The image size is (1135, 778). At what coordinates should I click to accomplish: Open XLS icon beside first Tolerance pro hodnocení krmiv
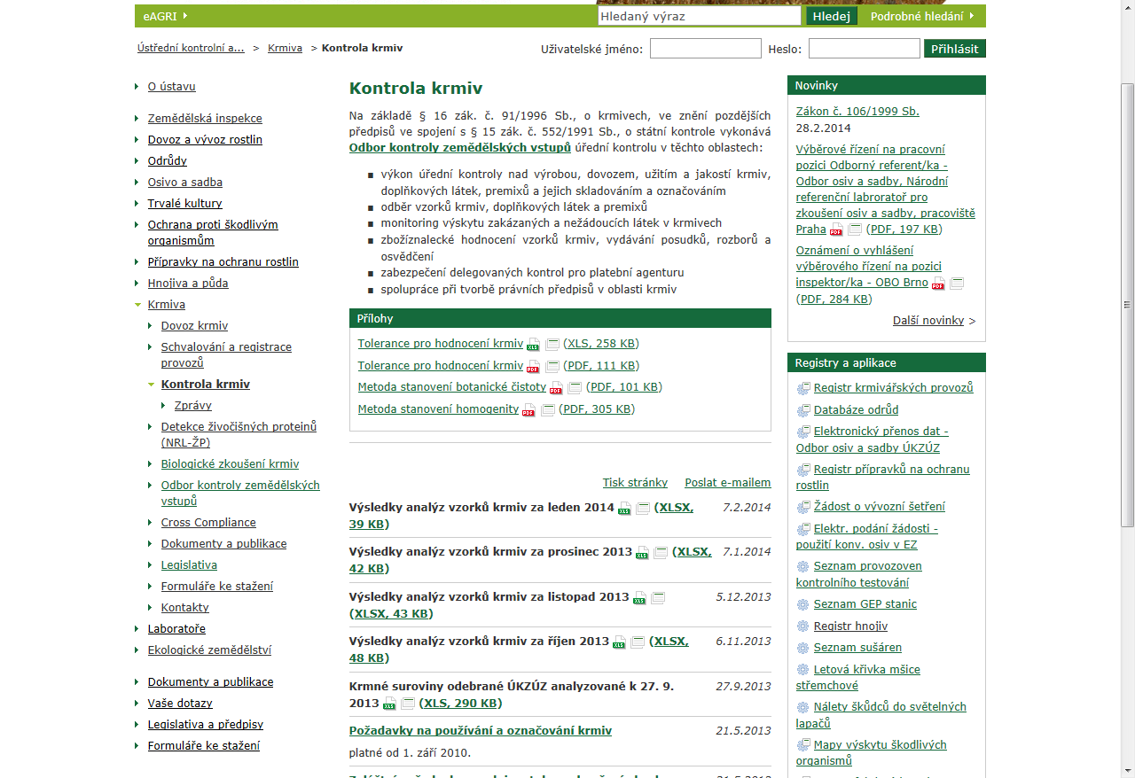point(534,345)
